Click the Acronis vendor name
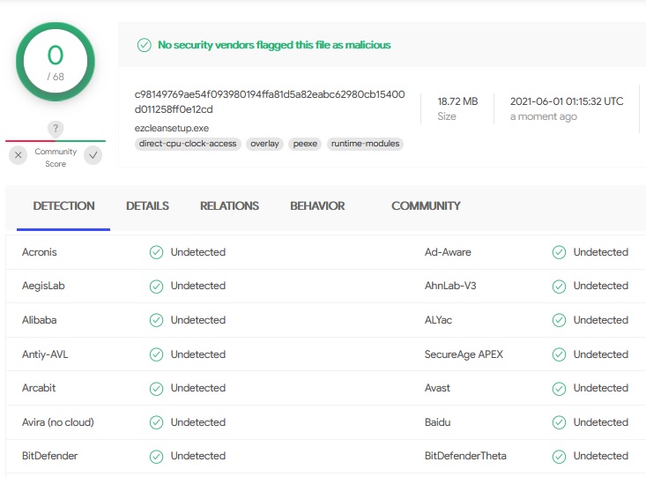 point(39,252)
